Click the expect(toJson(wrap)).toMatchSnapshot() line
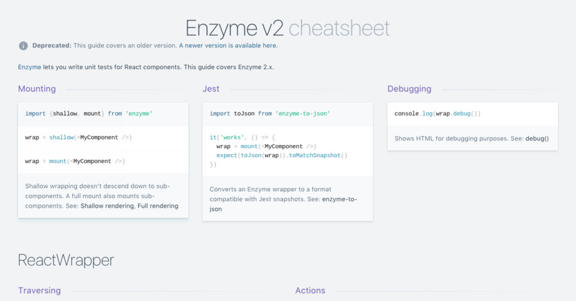The image size is (576, 301). [x=282, y=155]
